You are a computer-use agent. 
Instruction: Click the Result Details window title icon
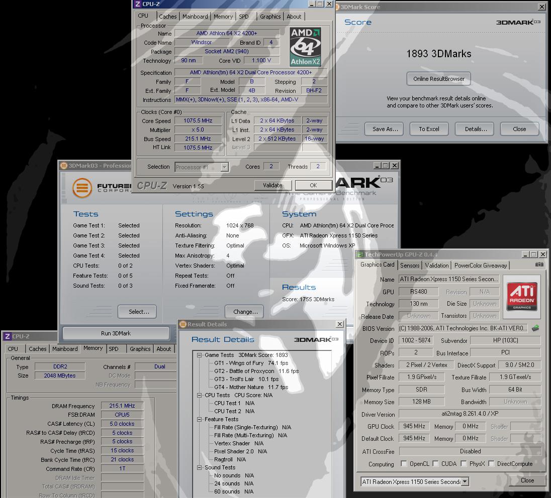click(x=182, y=324)
